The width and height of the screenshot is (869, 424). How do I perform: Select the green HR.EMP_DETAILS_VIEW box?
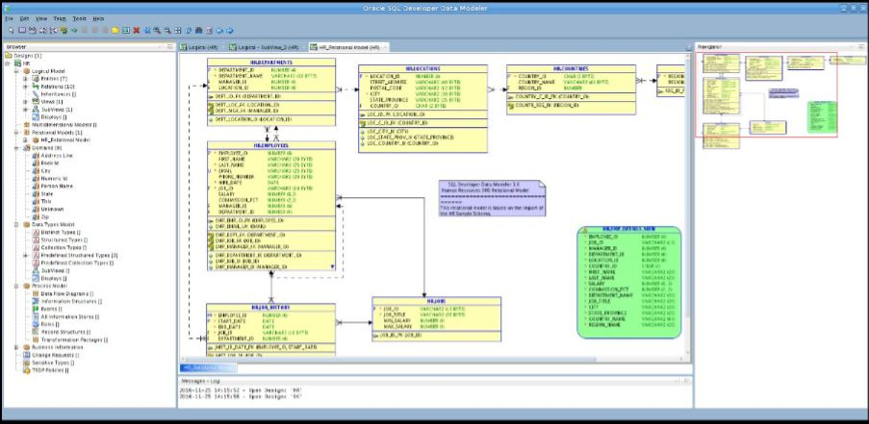[628, 283]
